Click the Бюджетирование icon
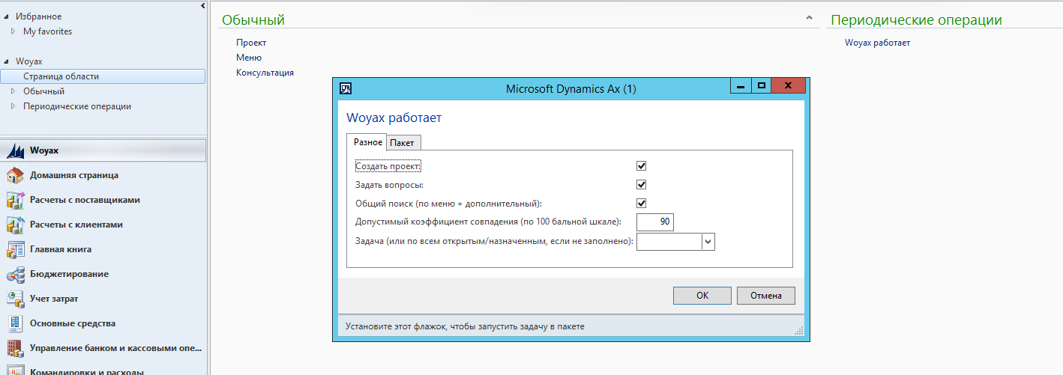 16,274
